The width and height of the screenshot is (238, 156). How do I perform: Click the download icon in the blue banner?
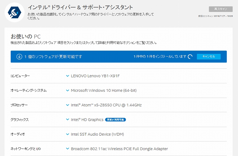coord(19,57)
